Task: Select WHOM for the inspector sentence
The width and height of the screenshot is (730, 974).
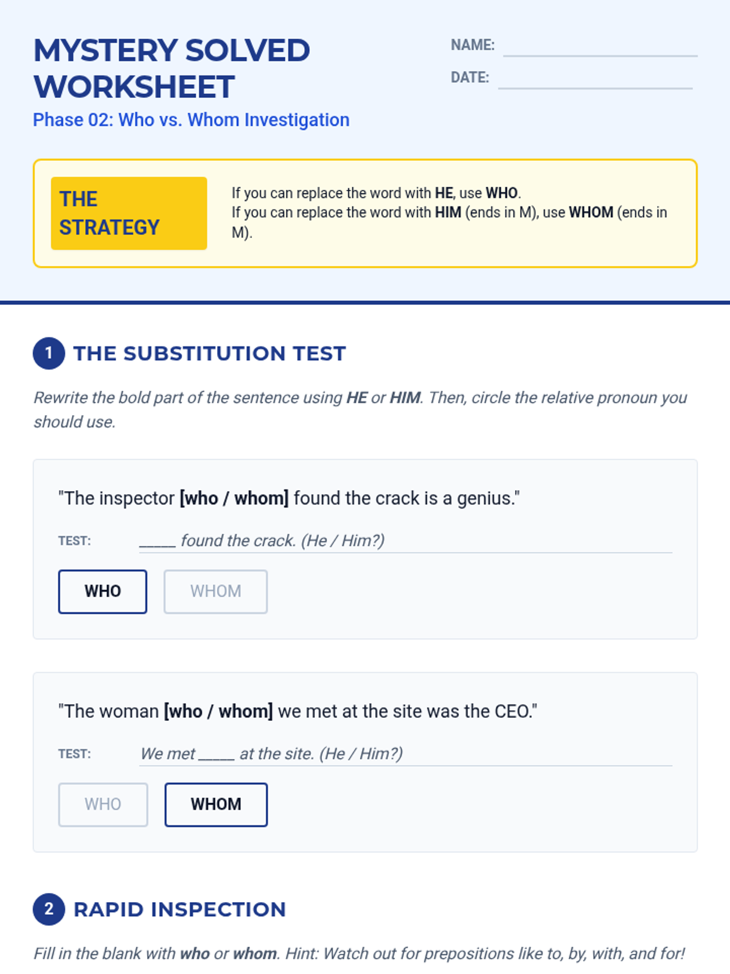Action: 215,591
